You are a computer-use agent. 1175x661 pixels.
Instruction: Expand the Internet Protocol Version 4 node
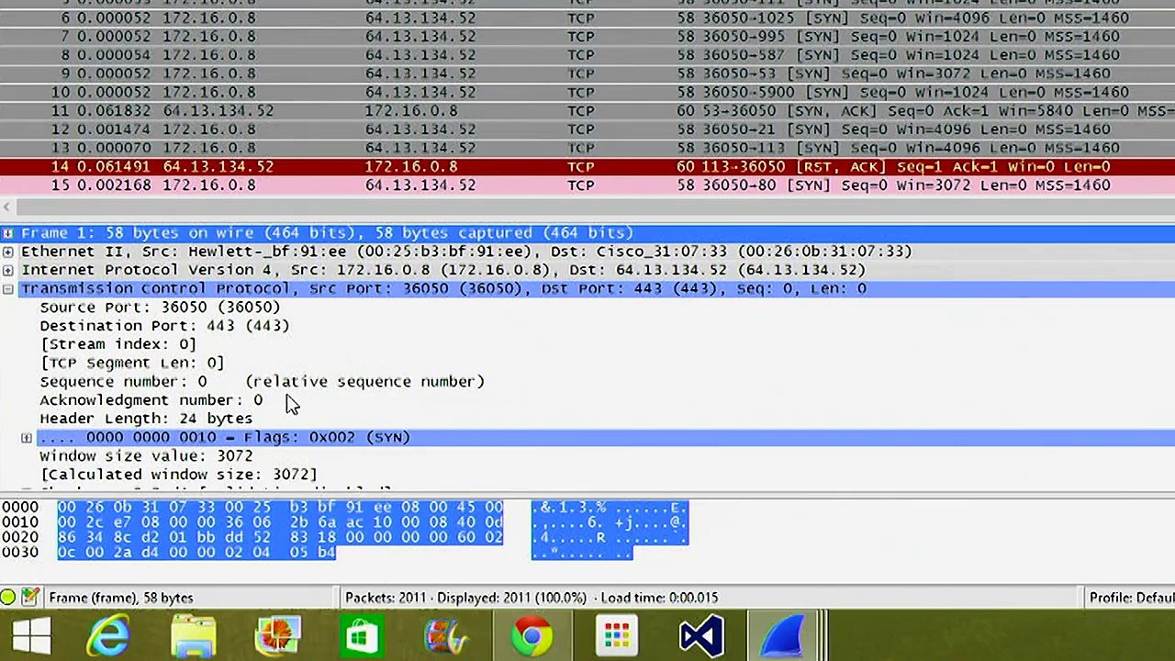pos(8,270)
